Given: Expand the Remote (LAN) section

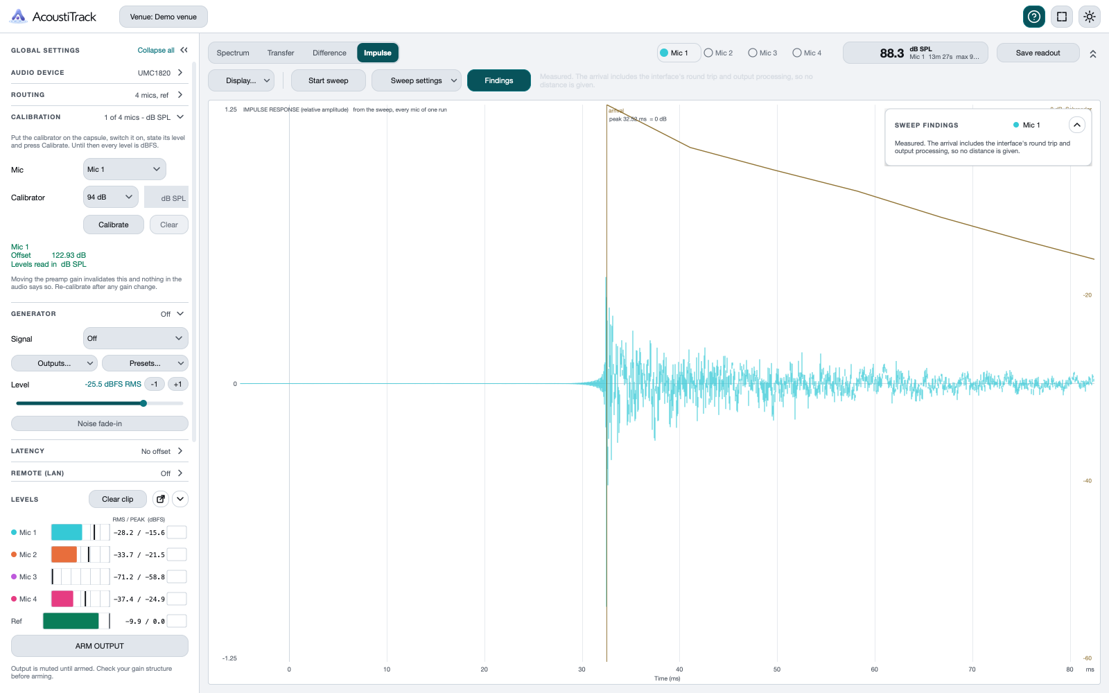Looking at the screenshot, I should (x=100, y=473).
